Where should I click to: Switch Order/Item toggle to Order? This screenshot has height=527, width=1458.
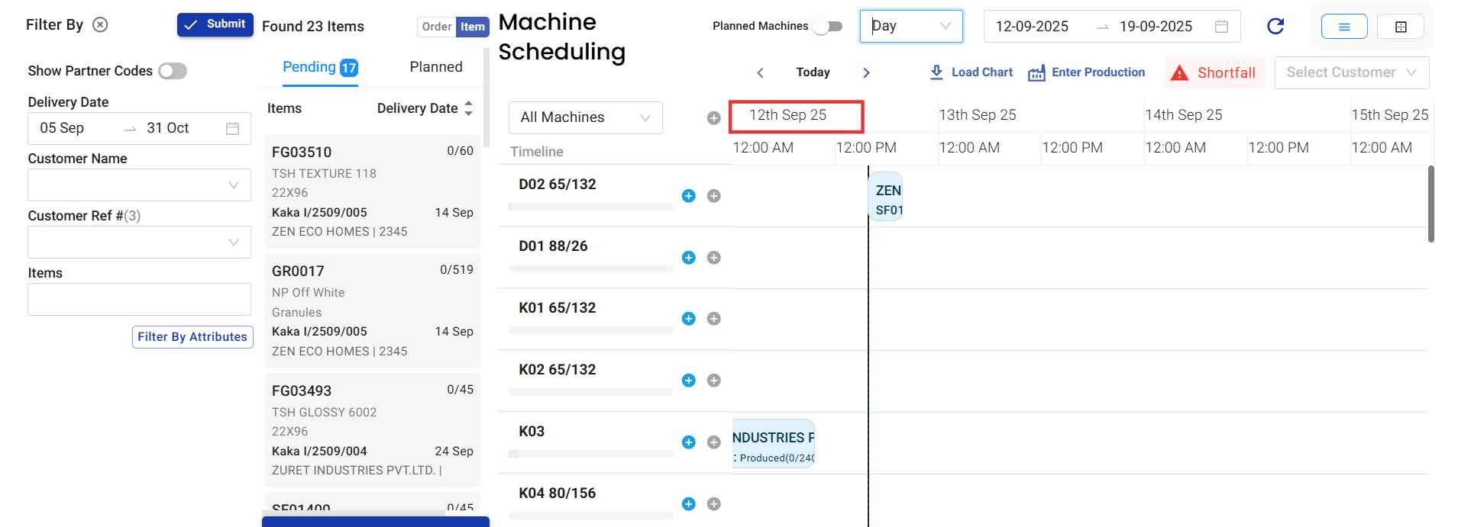(x=436, y=27)
